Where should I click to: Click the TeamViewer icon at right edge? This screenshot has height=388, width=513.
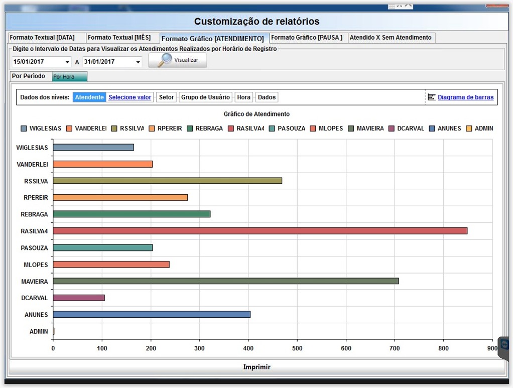point(505,345)
